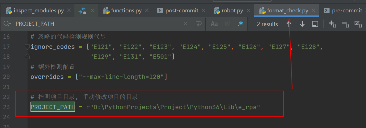The height and width of the screenshot is (128, 366).
Task: Collapse the ignore_codes list fold marker at line 17
Action: [x=27, y=47]
